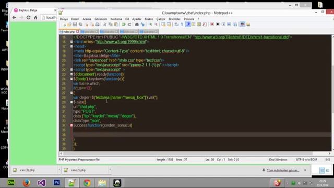Open the Görünüm menu
The image size is (334, 188).
tap(101, 19)
